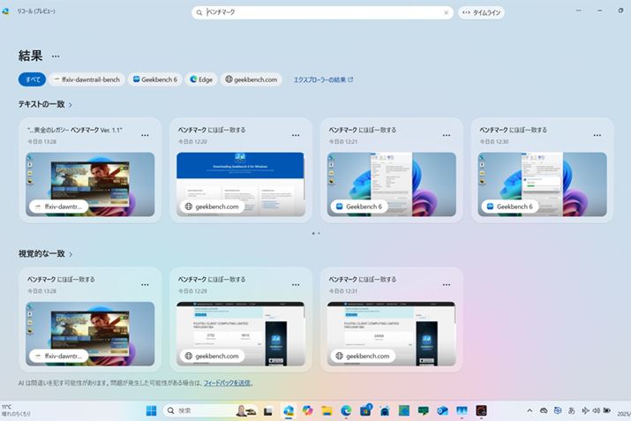The image size is (631, 421).
Task: Filter results by geekbench.com site
Action: point(252,79)
